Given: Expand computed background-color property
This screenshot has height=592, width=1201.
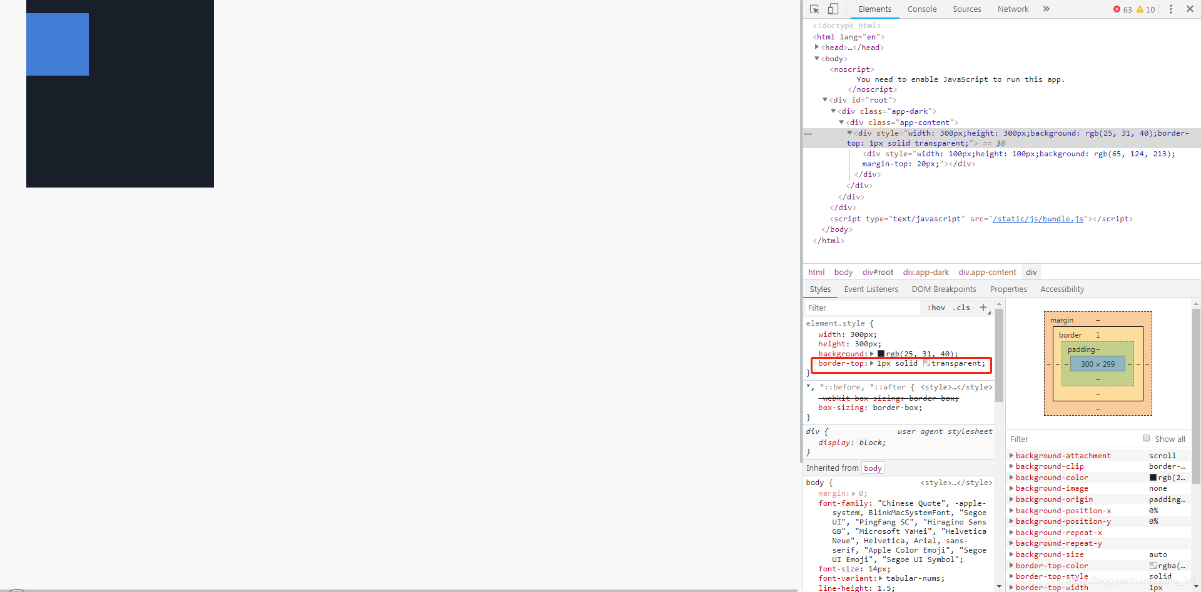Looking at the screenshot, I should [x=1011, y=478].
